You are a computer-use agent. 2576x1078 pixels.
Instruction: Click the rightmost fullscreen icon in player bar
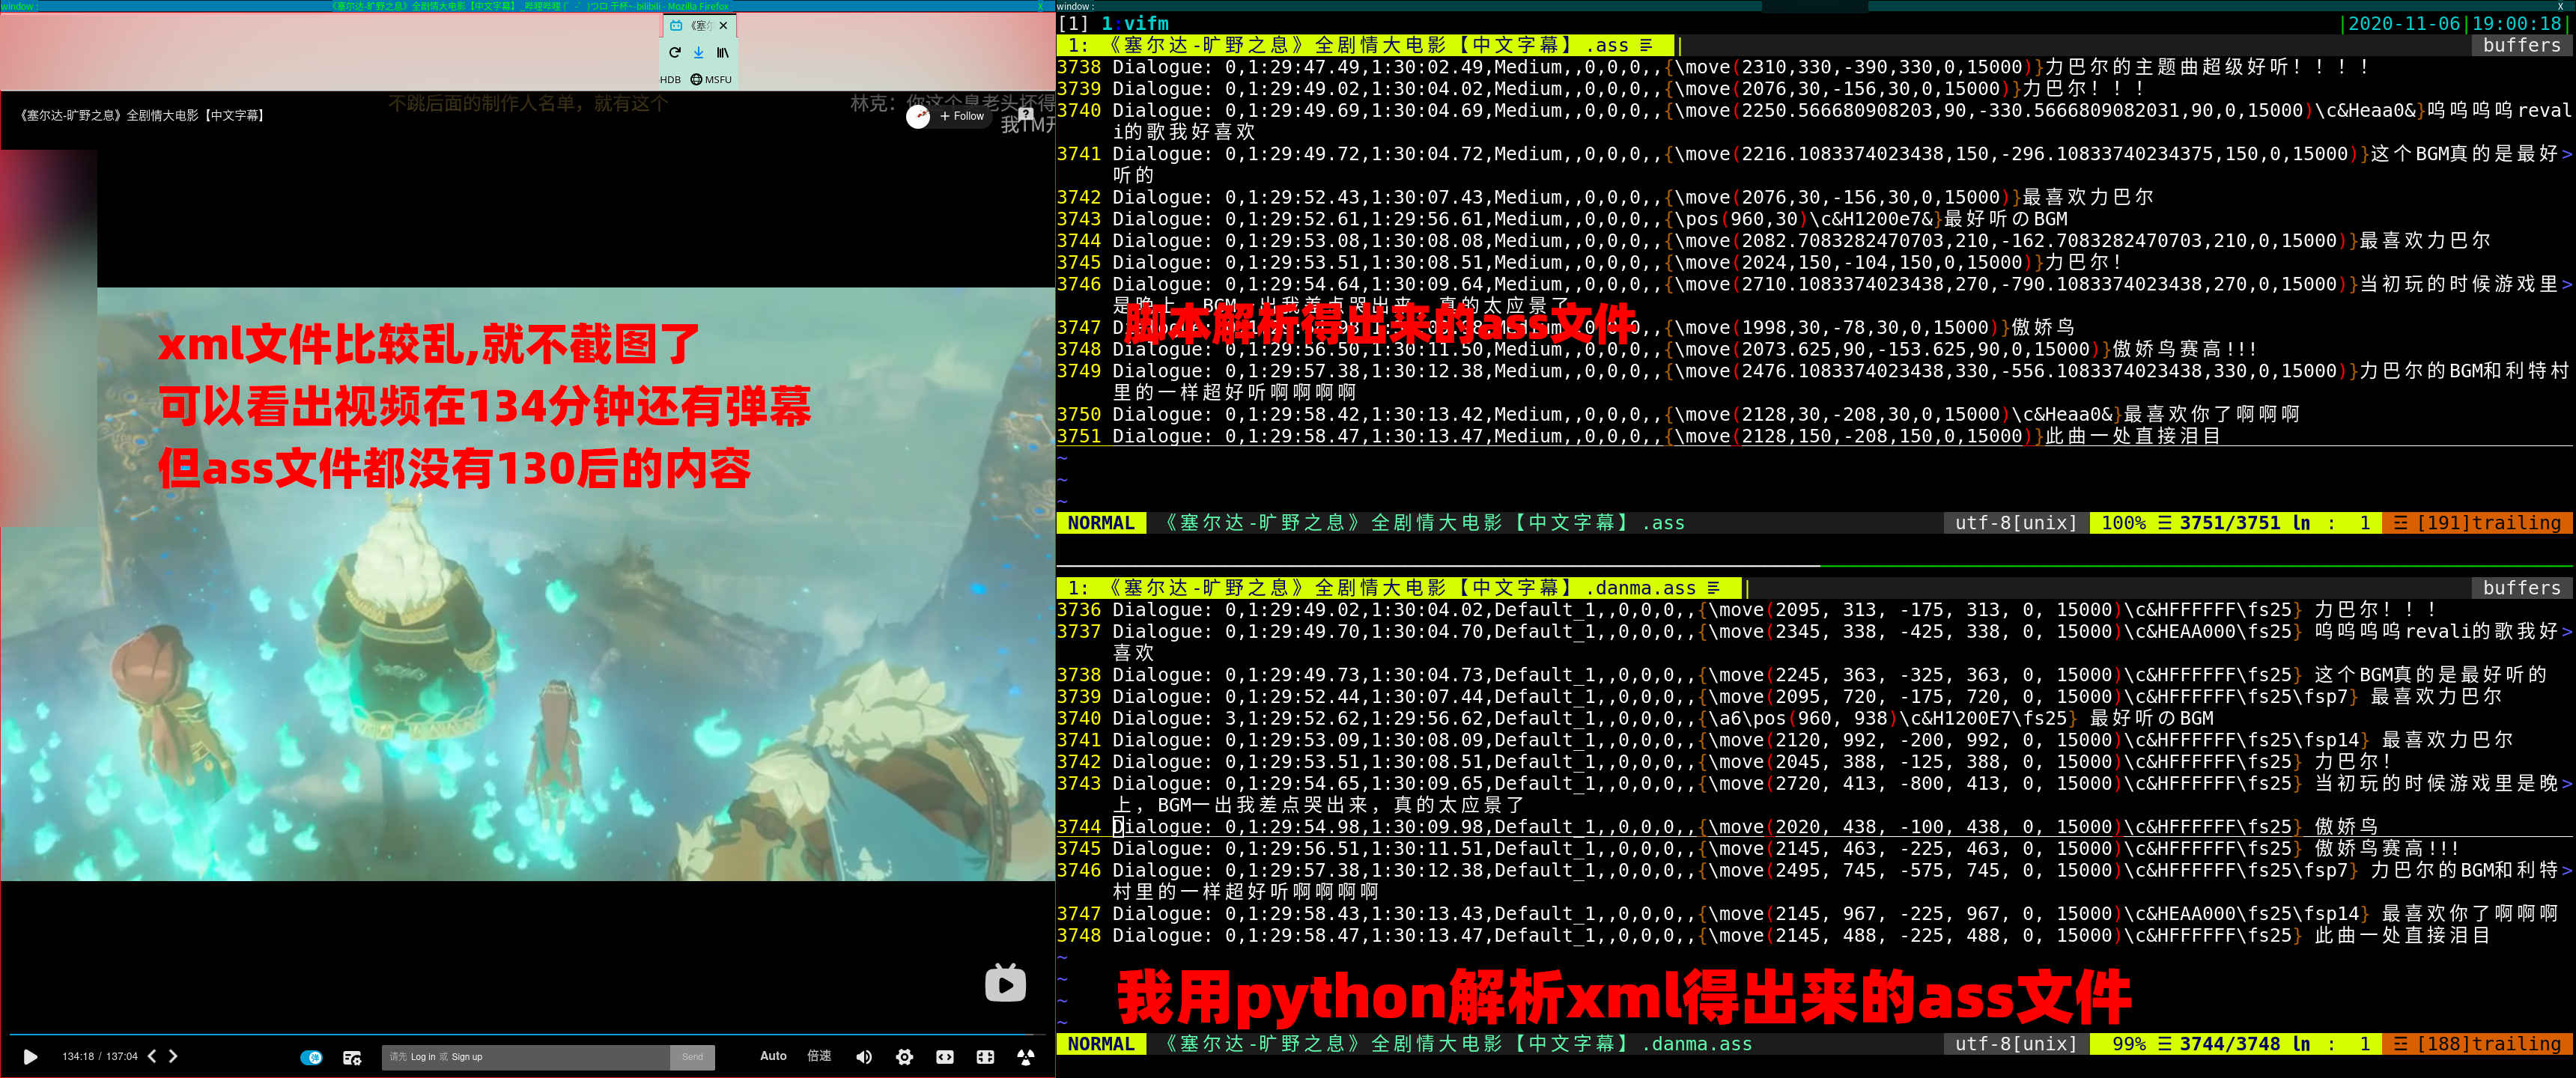point(1026,1057)
